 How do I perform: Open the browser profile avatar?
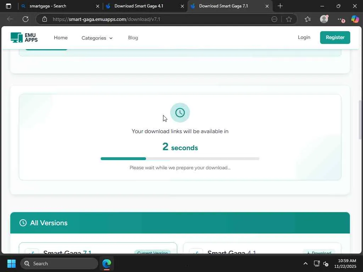click(324, 19)
